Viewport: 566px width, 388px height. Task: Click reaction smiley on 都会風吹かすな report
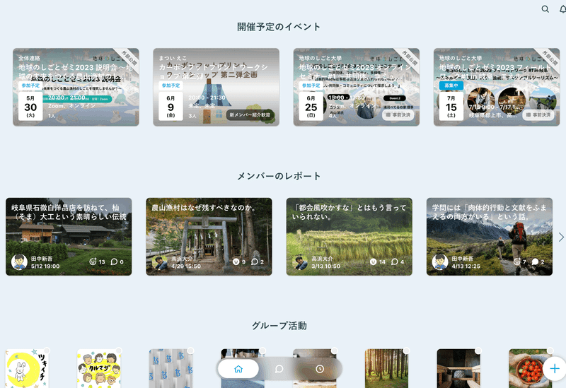[x=374, y=262]
